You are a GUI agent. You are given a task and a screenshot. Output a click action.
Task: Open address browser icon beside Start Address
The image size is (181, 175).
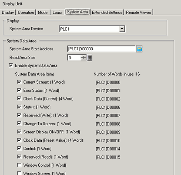point(139,49)
